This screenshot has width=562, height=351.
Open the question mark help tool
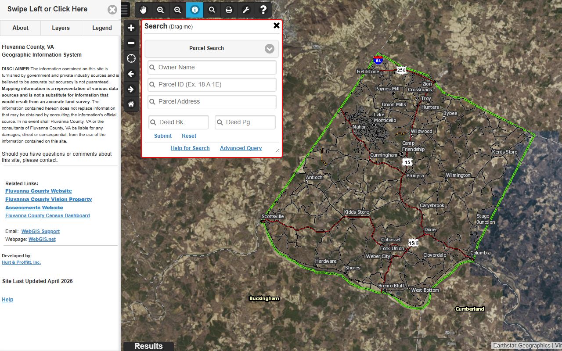click(263, 10)
